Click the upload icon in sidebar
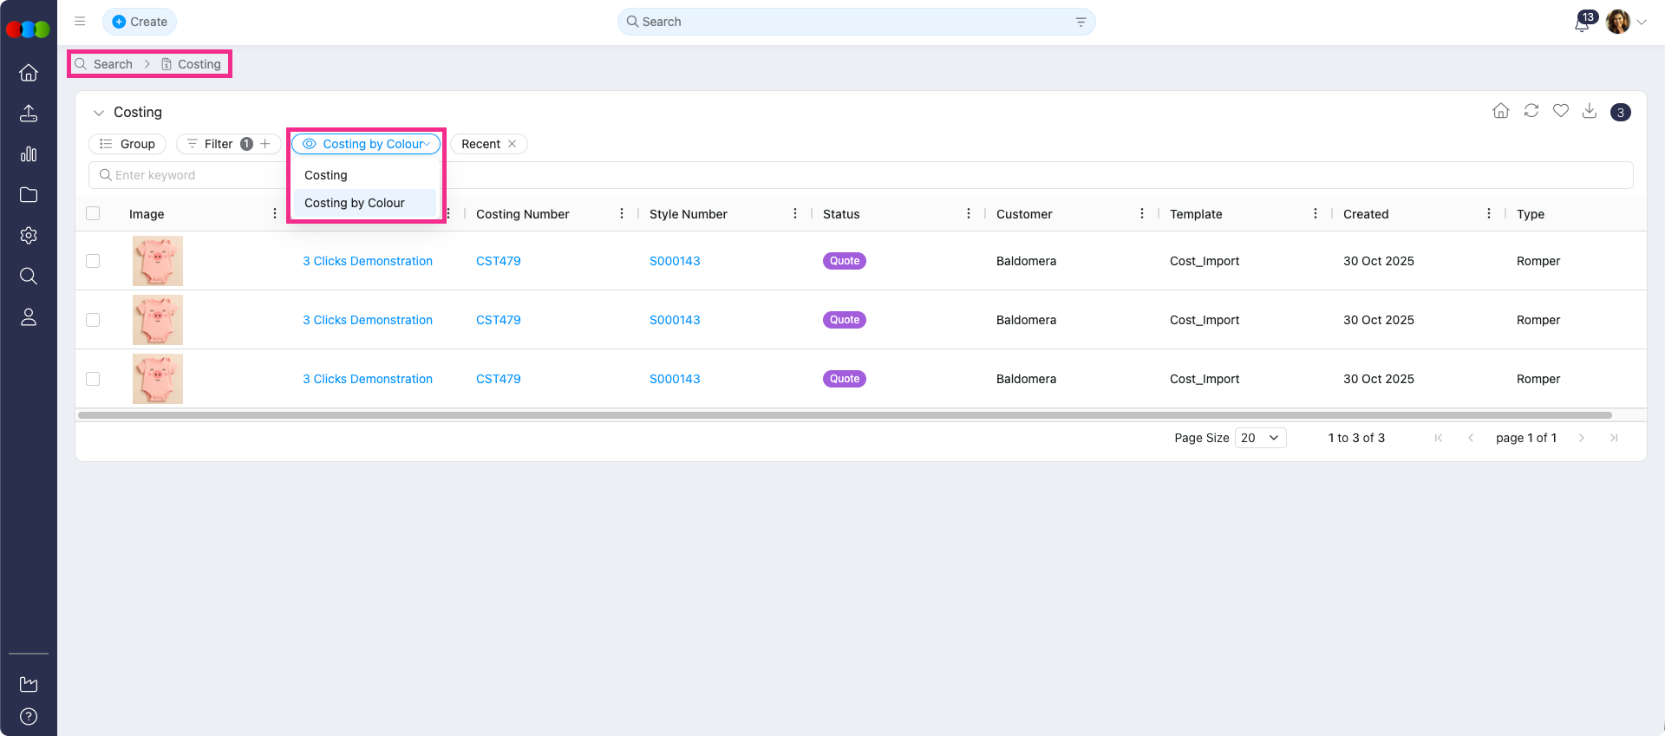The height and width of the screenshot is (736, 1665). [x=29, y=114]
